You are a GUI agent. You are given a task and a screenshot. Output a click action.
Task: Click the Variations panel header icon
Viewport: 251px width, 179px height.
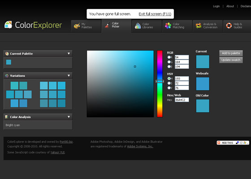(x=7, y=76)
